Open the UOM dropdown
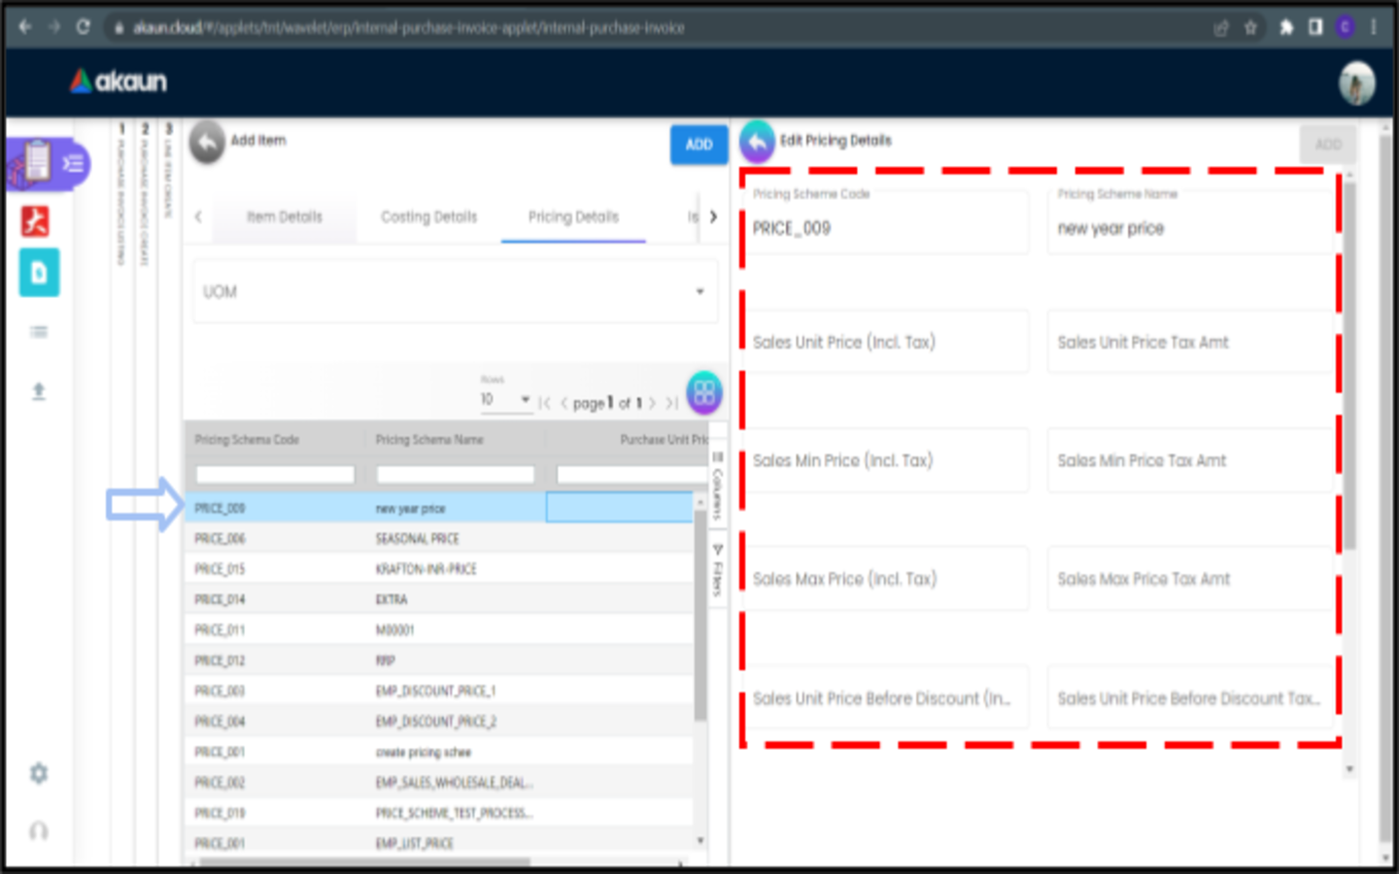Screen dimensions: 1399x874 (x=456, y=291)
